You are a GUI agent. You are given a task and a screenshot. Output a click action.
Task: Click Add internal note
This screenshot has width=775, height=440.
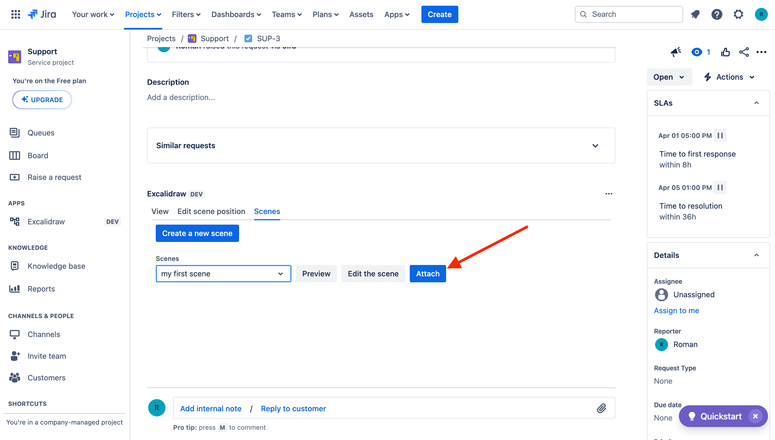(x=211, y=408)
